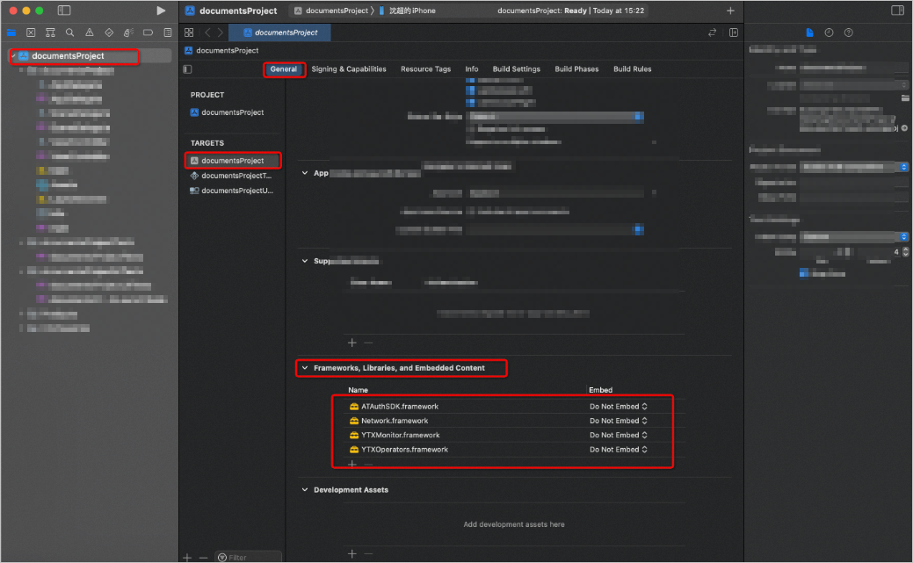The image size is (913, 563).
Task: Open the related items grid icon
Action: [189, 32]
